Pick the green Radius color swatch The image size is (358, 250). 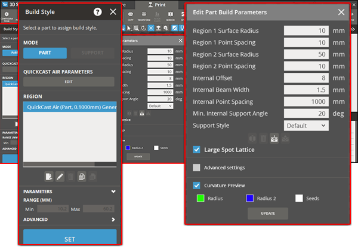click(x=200, y=199)
